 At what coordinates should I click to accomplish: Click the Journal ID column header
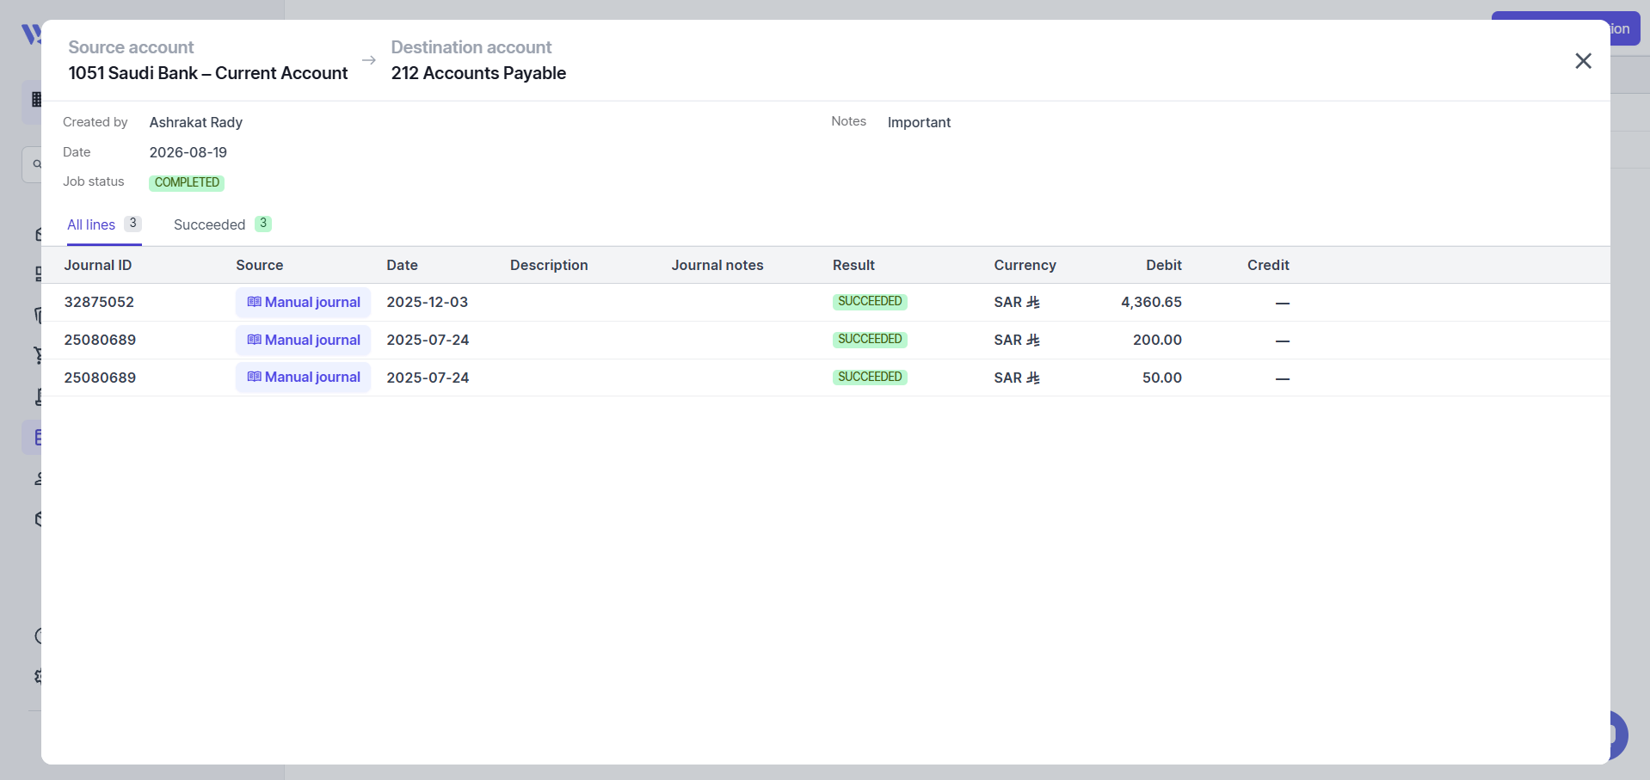coord(98,265)
